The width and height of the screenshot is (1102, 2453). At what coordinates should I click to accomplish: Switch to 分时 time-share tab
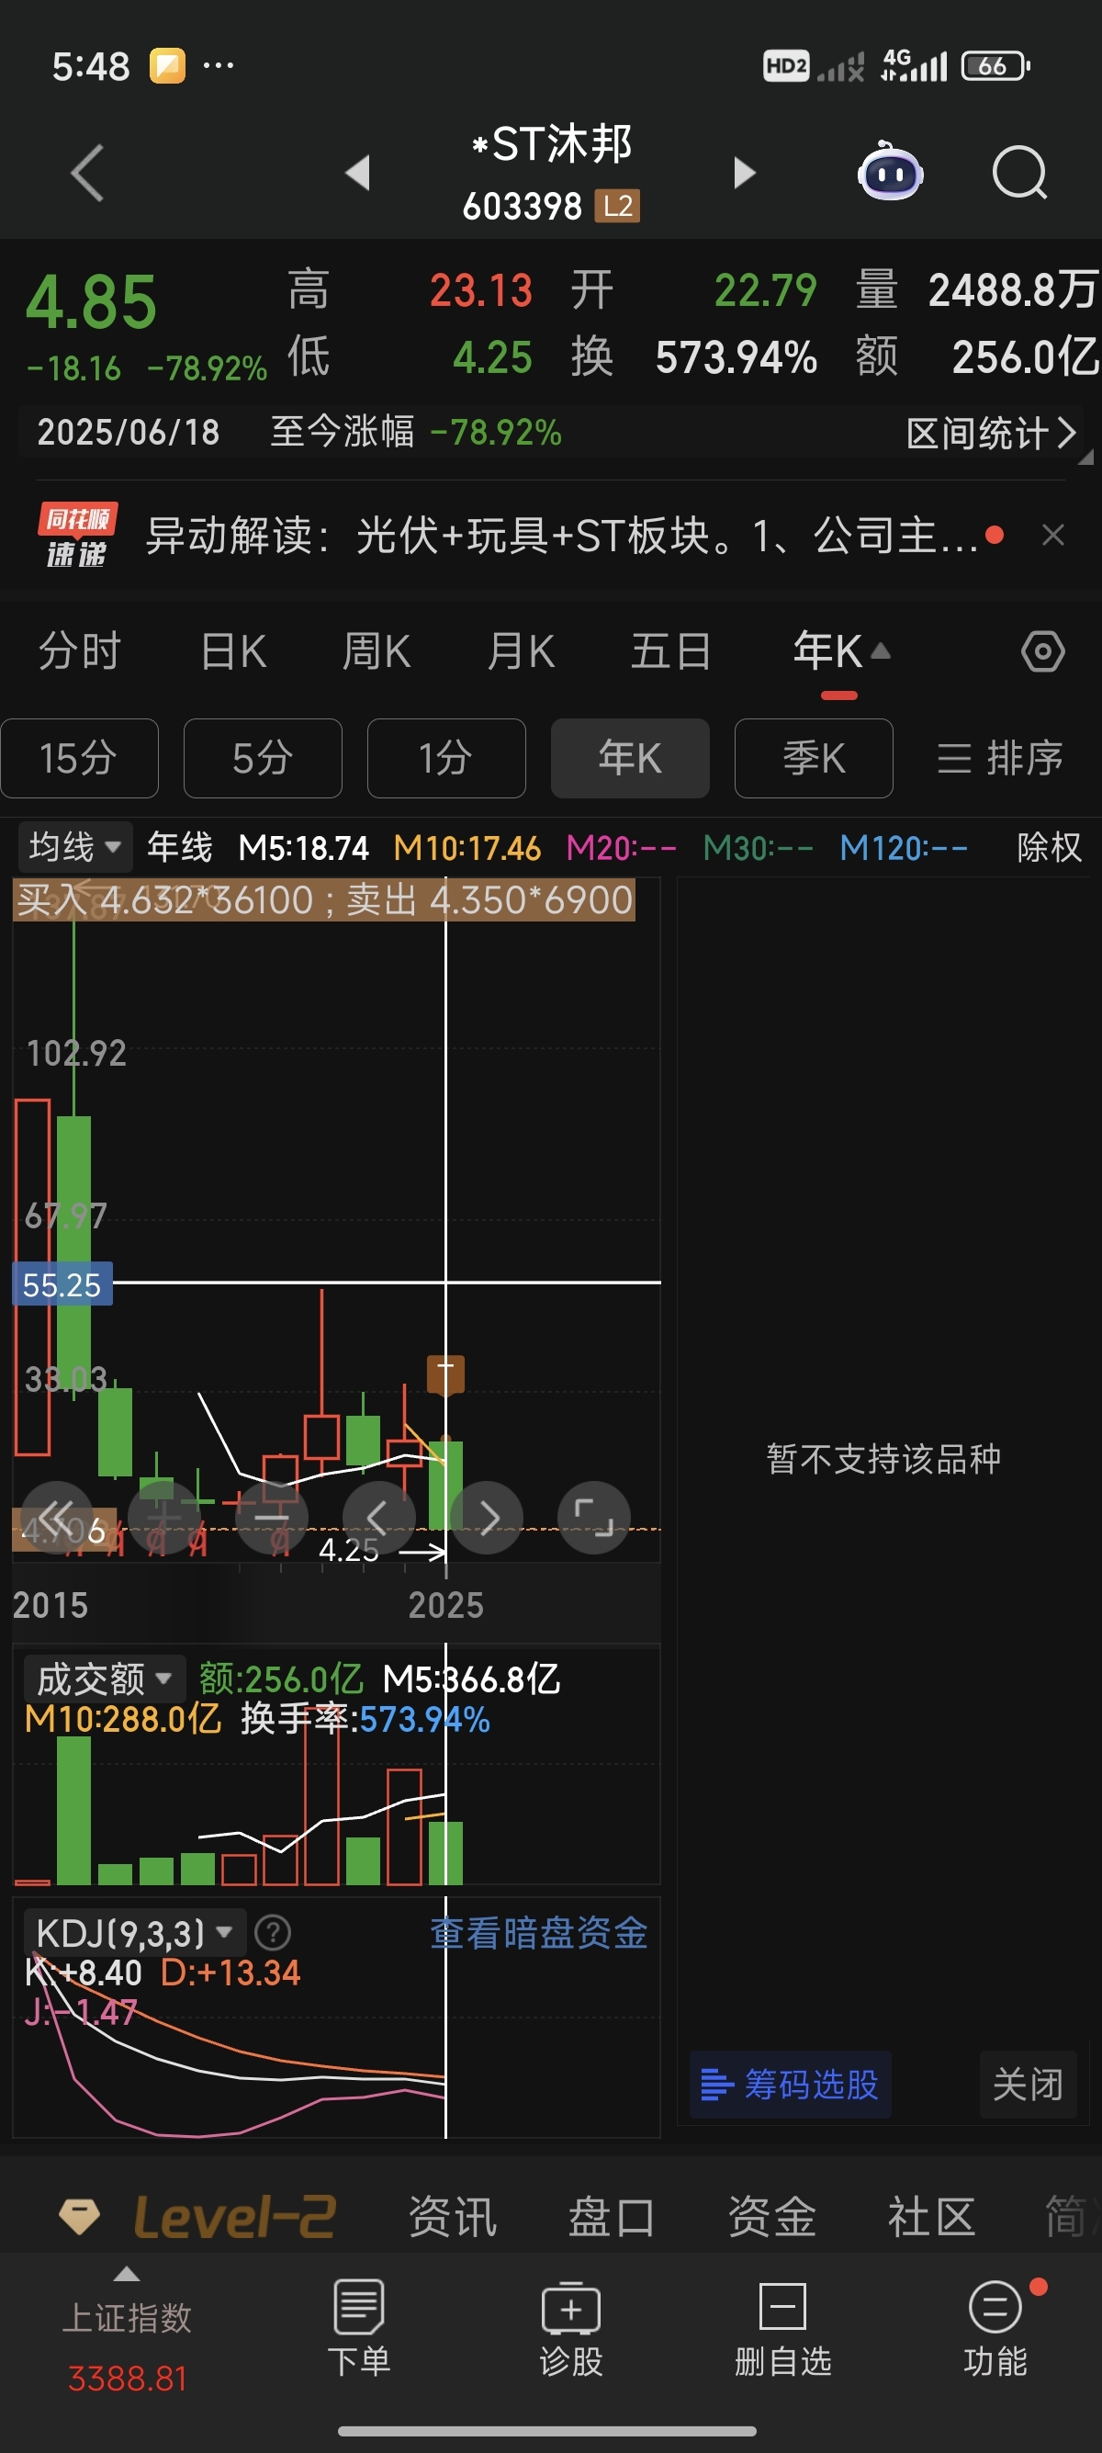[79, 652]
